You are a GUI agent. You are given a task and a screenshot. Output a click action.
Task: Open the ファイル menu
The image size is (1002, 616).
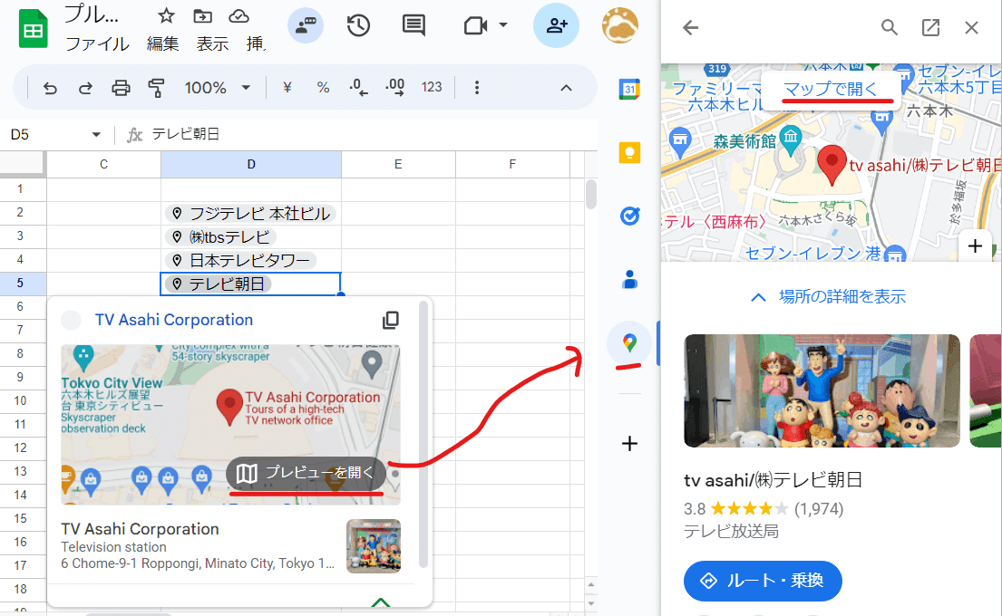pos(97,43)
